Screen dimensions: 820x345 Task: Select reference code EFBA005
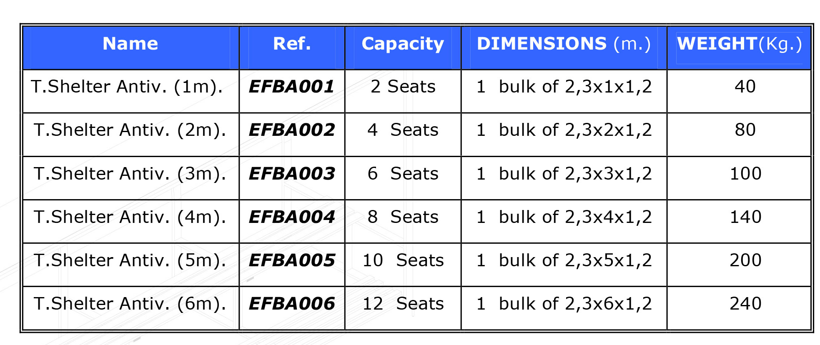(292, 260)
